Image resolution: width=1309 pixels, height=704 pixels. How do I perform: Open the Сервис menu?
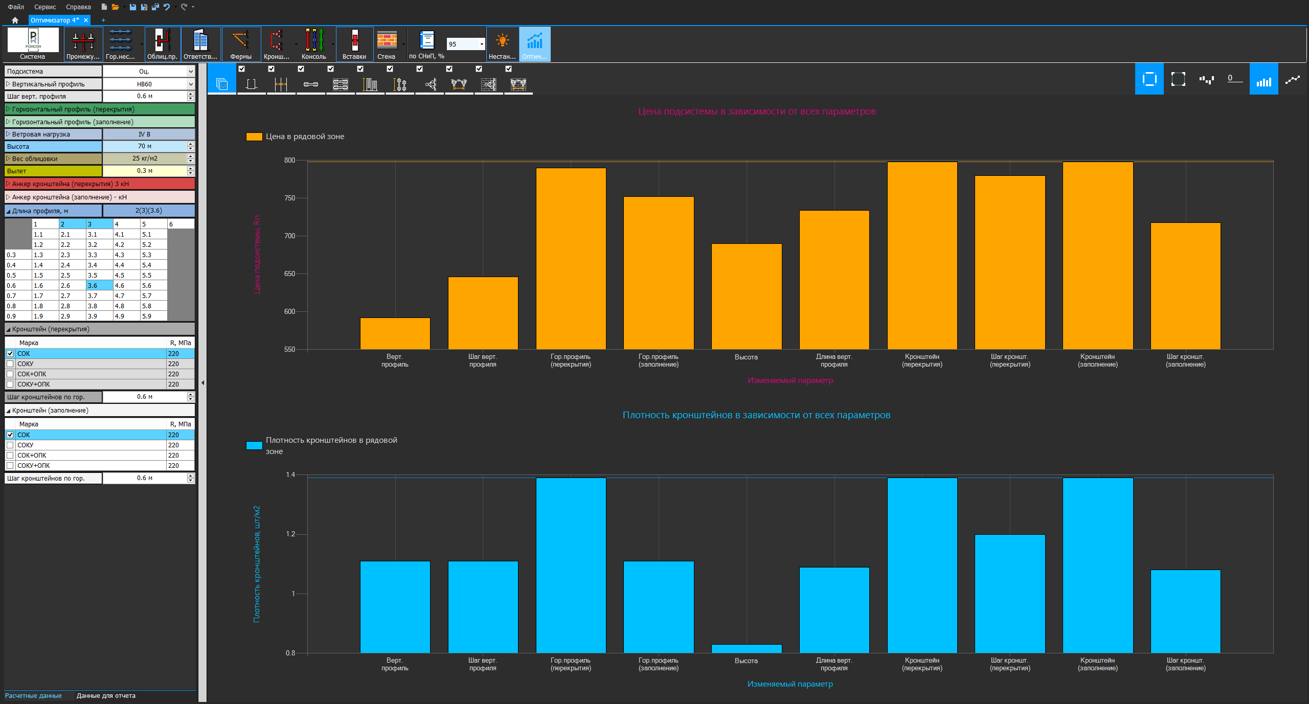[45, 7]
